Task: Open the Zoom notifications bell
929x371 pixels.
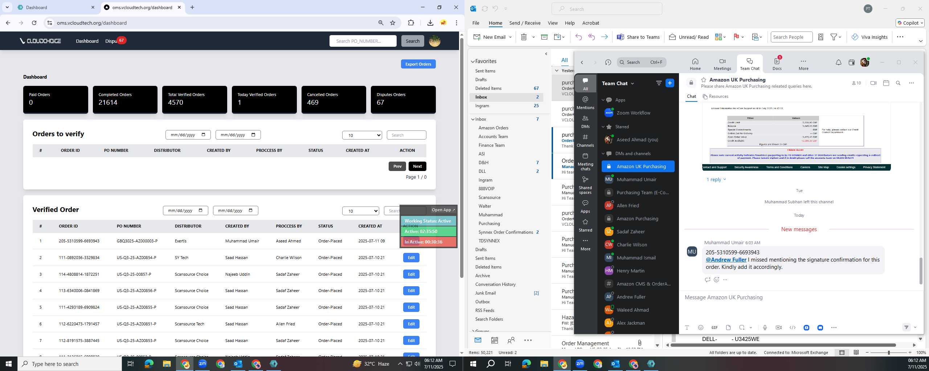Action: pos(838,62)
